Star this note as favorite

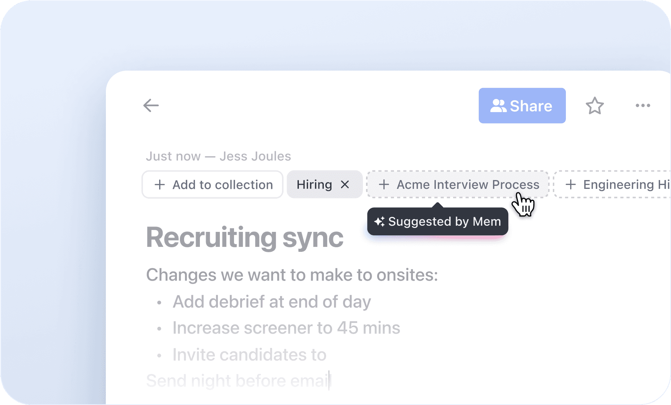(x=595, y=106)
